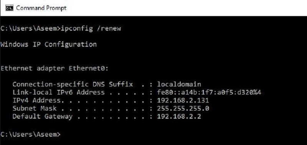This screenshot has width=307, height=145.
Task: Click the fe80::a14b:1f7:a0f5:d320%4 address value
Action: click(209, 92)
